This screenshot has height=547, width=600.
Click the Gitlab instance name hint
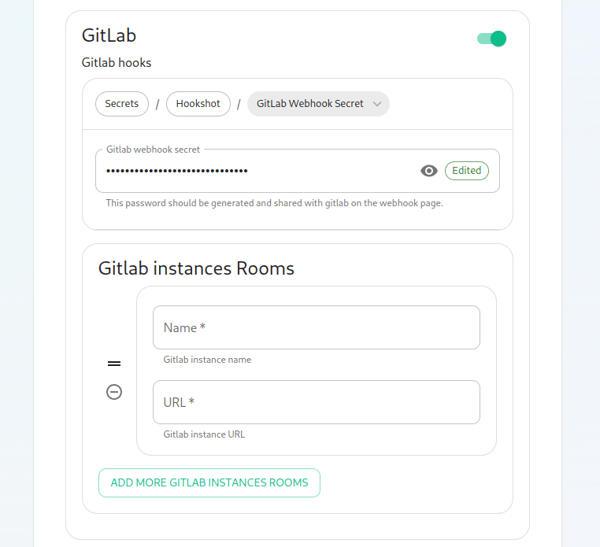pos(207,360)
